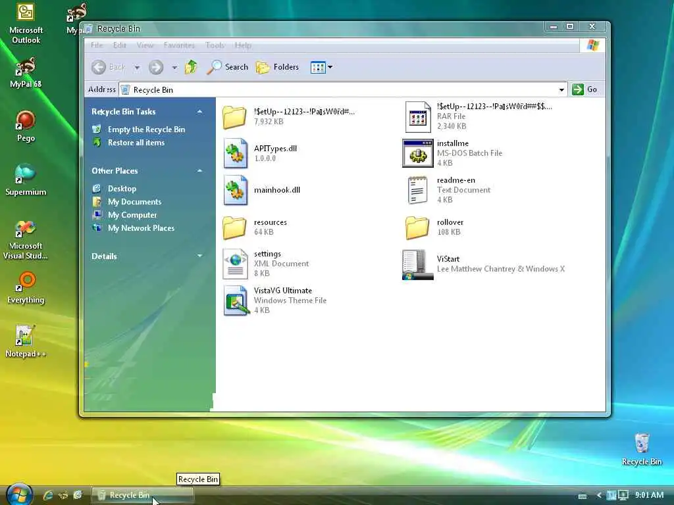Click the Start orb button
This screenshot has width=674, height=505.
(19, 494)
